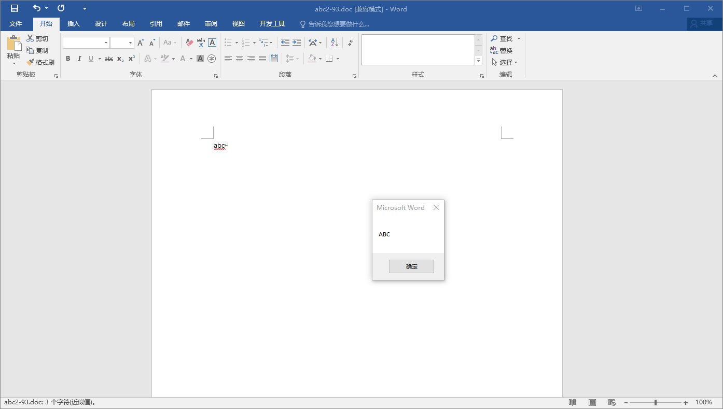Toggle Bold formatting
Viewport: 723px width, 409px height.
click(x=68, y=59)
